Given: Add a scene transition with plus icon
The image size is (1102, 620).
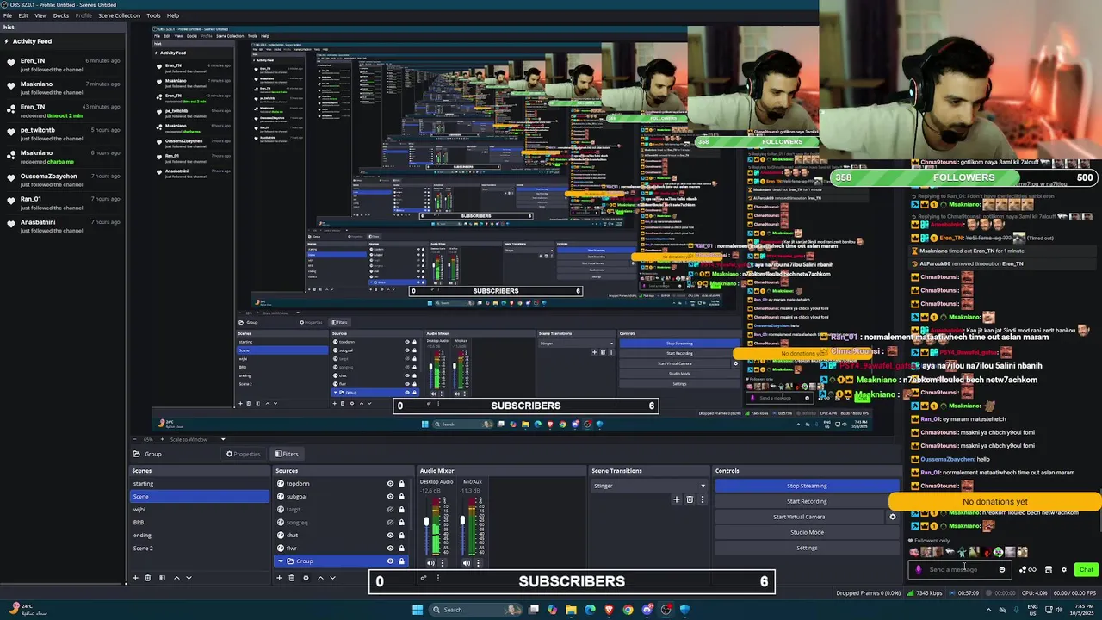Looking at the screenshot, I should [x=677, y=499].
